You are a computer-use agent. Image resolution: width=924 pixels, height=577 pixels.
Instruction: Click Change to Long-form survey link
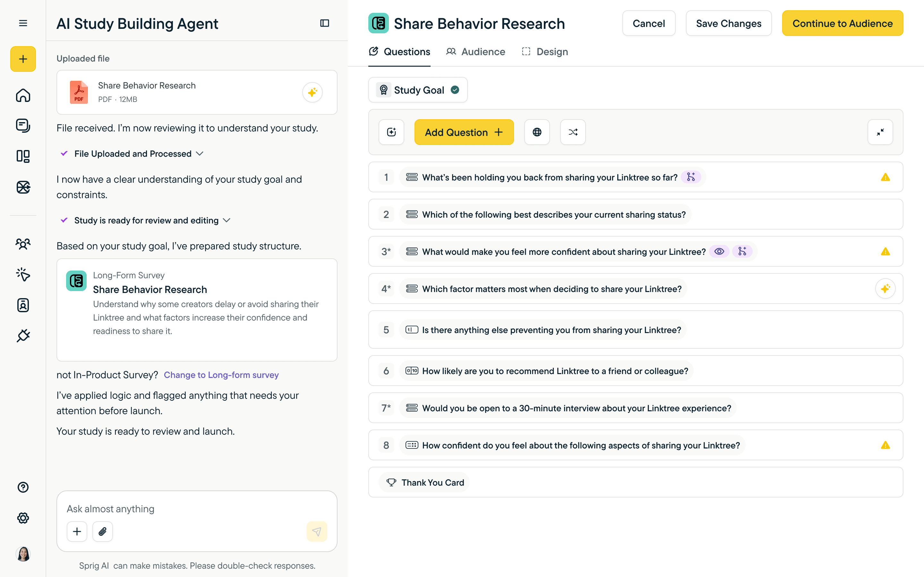221,375
